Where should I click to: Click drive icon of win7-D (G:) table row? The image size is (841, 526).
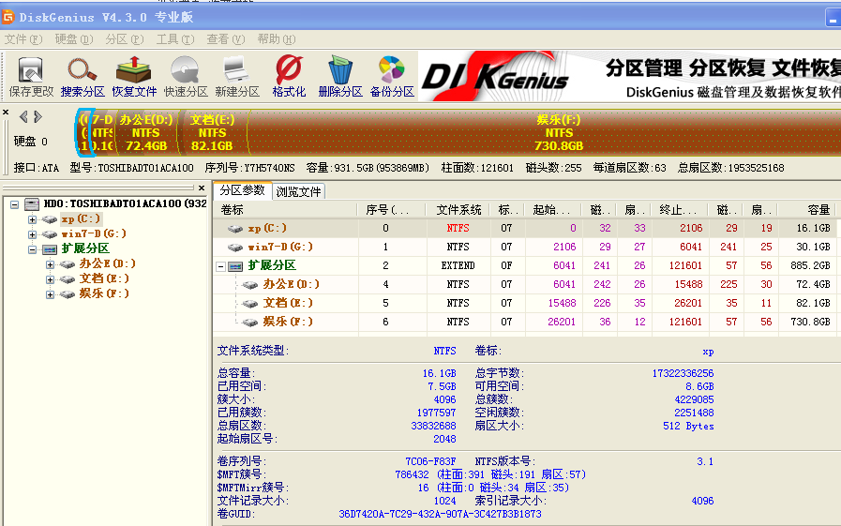235,248
